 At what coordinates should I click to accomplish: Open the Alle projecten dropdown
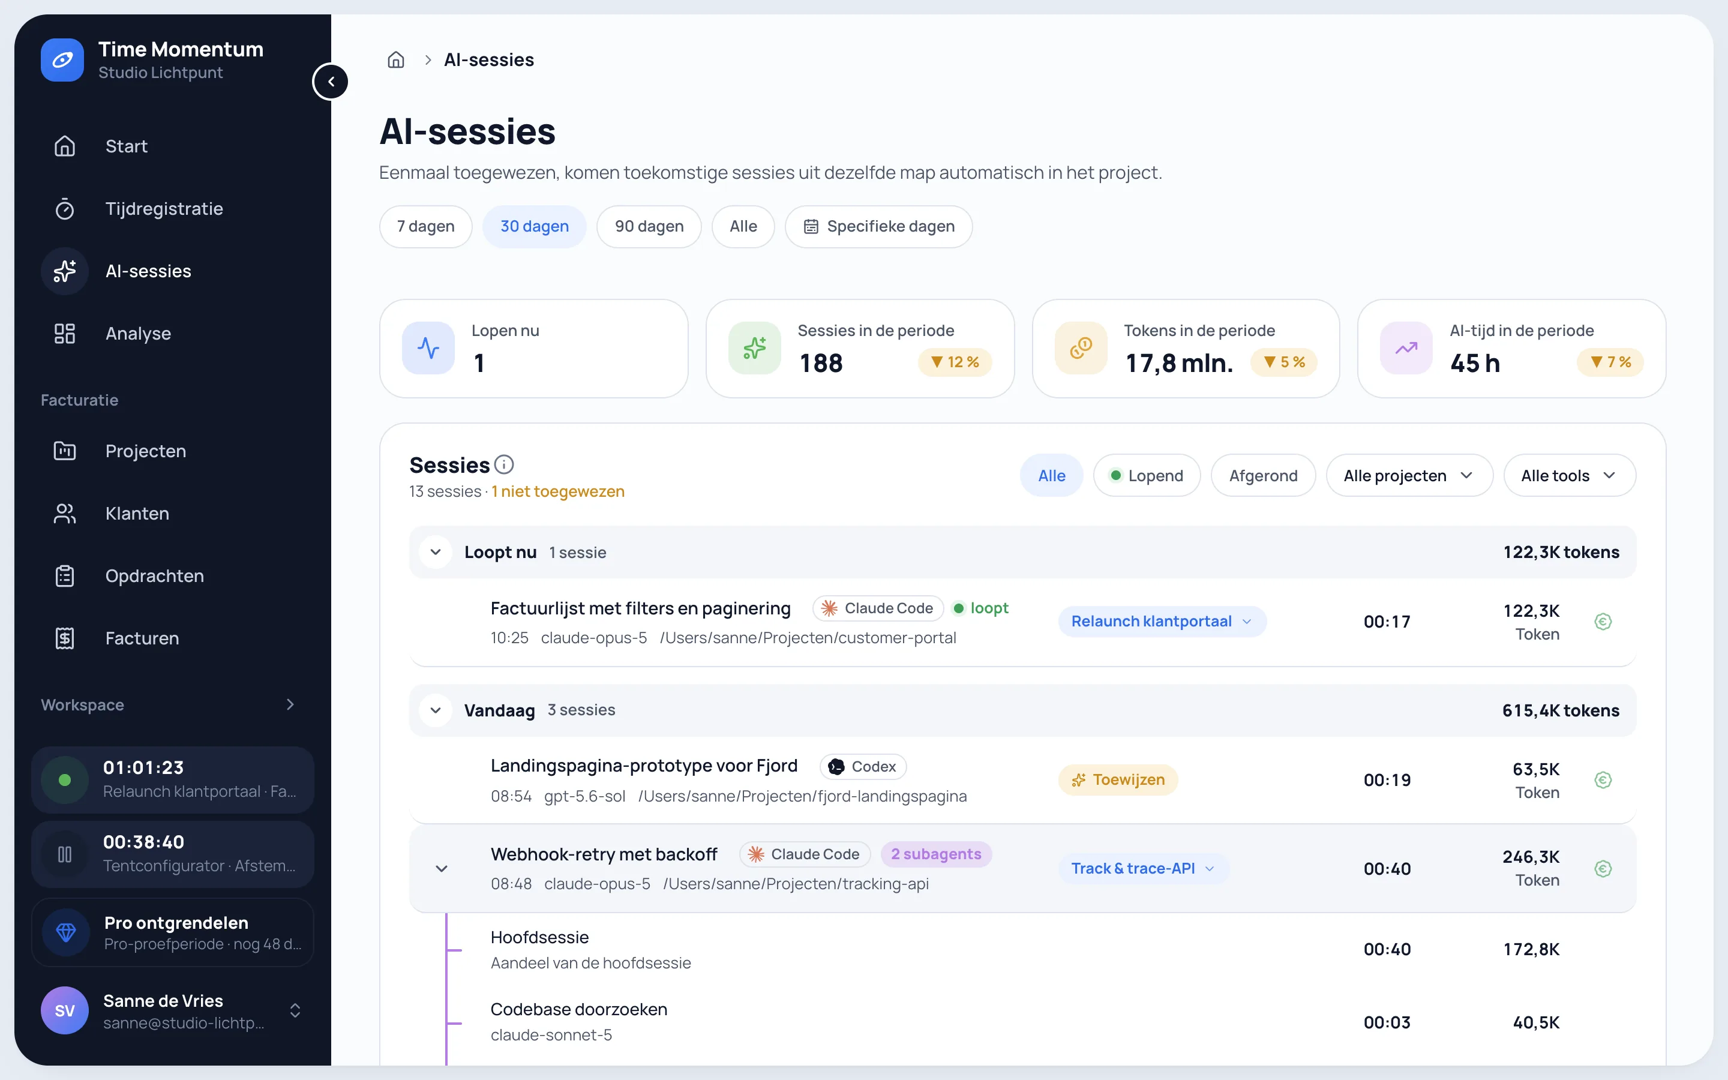[1409, 476]
